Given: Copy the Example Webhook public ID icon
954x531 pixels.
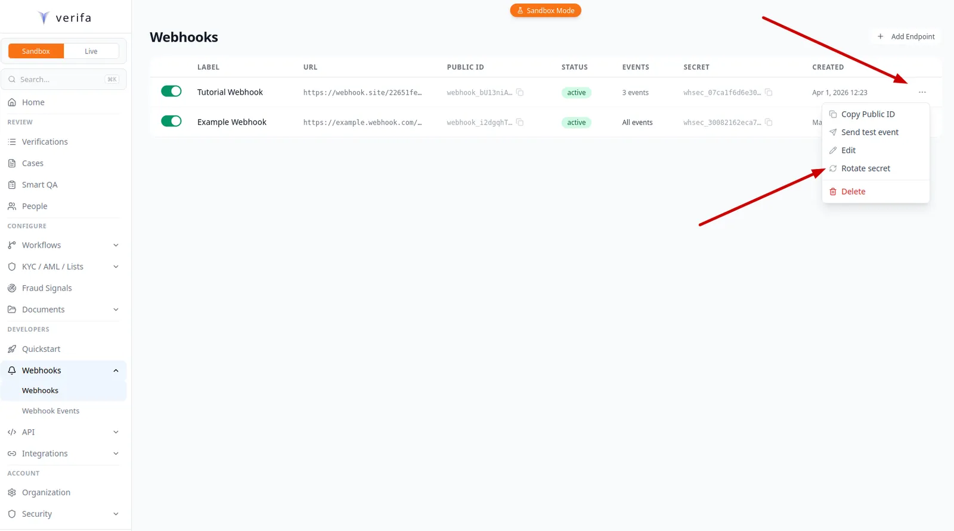Looking at the screenshot, I should pos(520,122).
